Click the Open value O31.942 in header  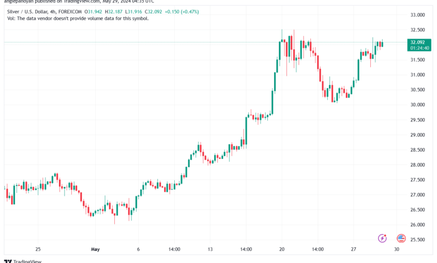pyautogui.click(x=94, y=12)
